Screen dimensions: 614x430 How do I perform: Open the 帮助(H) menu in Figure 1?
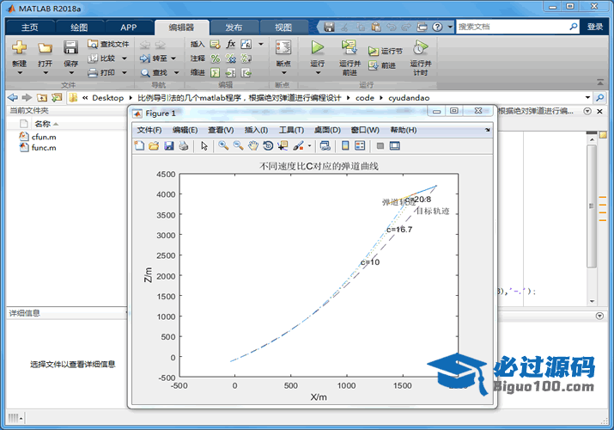coord(404,130)
